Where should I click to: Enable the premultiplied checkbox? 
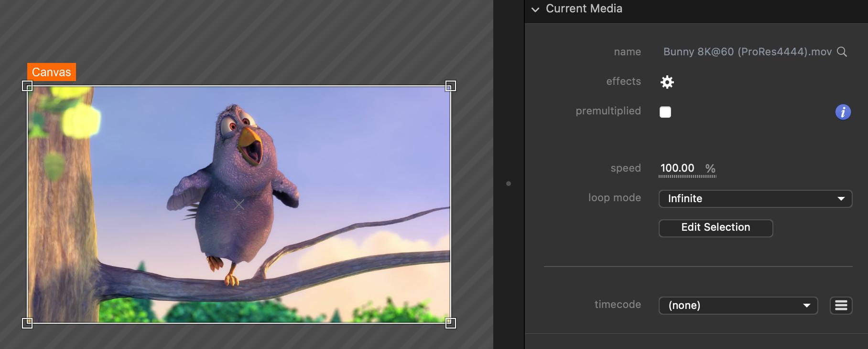665,112
